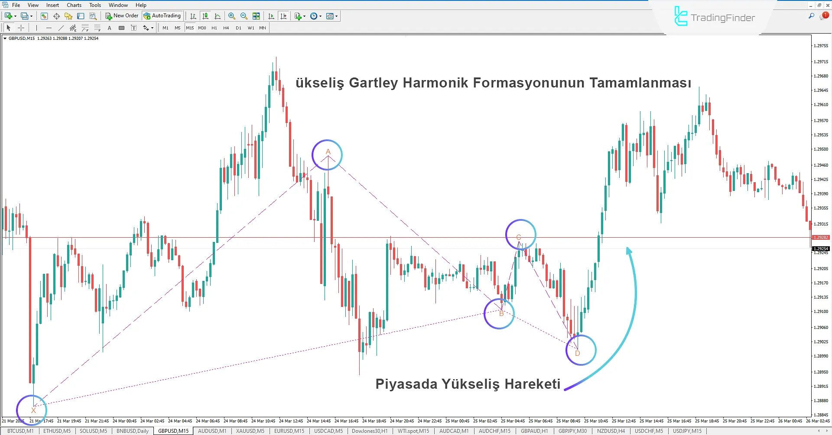Open the GBPUSD symbol dropdown arrow
The height and width of the screenshot is (435, 832).
[x=4, y=38]
